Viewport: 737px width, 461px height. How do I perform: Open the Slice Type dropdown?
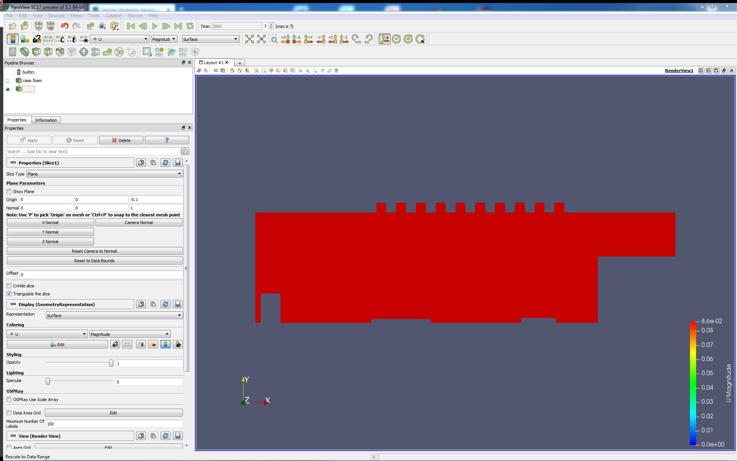coord(104,174)
